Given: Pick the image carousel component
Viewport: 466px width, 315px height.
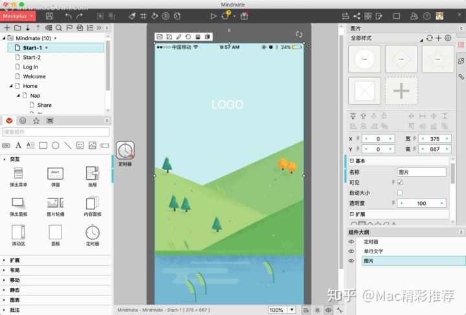Looking at the screenshot, I should [55, 206].
